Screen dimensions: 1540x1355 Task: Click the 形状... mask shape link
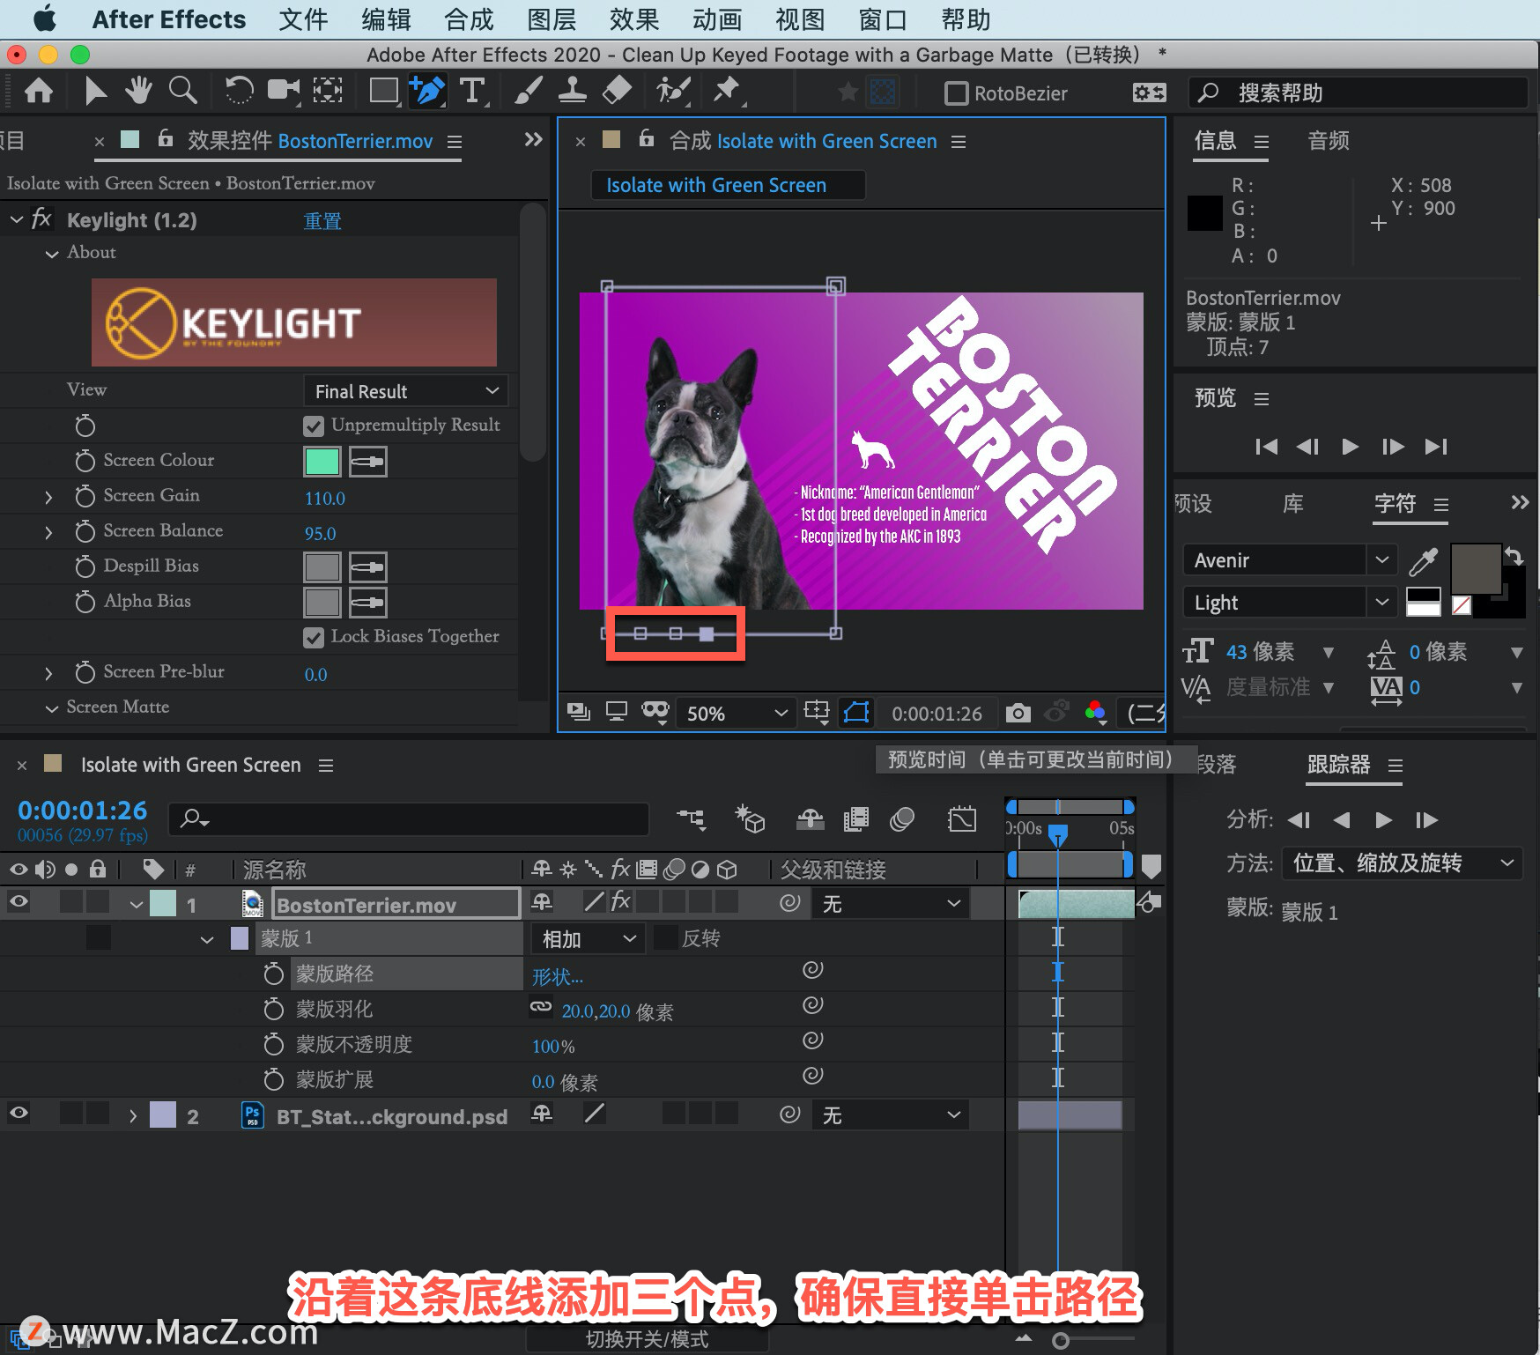[557, 976]
